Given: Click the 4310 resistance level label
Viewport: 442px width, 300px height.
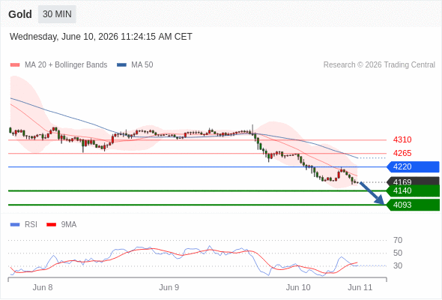Looking at the screenshot, I should [x=402, y=139].
